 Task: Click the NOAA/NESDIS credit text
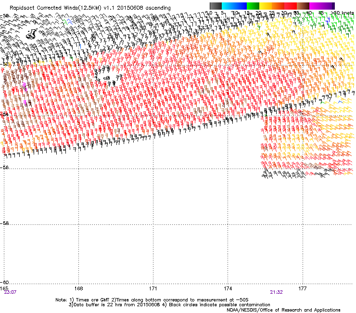[x=283, y=310]
